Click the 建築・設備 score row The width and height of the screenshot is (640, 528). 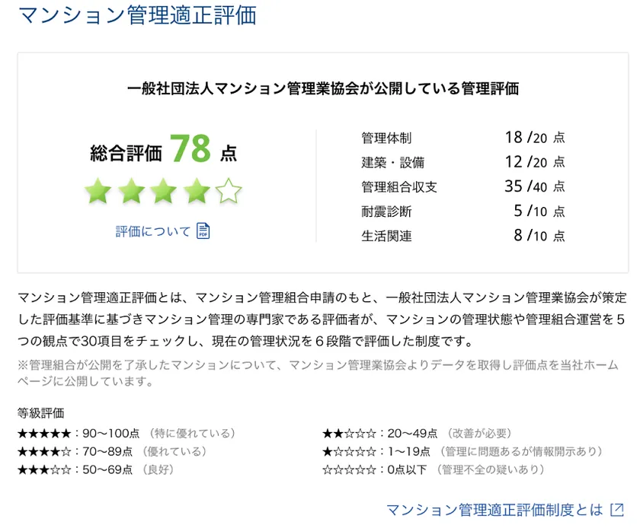click(462, 162)
